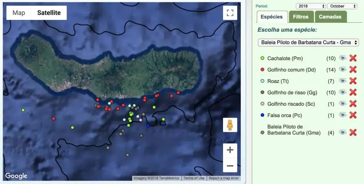Image resolution: width=364 pixels, height=184 pixels.
Task: Click the blue Falsa orca map marker
Action: point(148,126)
